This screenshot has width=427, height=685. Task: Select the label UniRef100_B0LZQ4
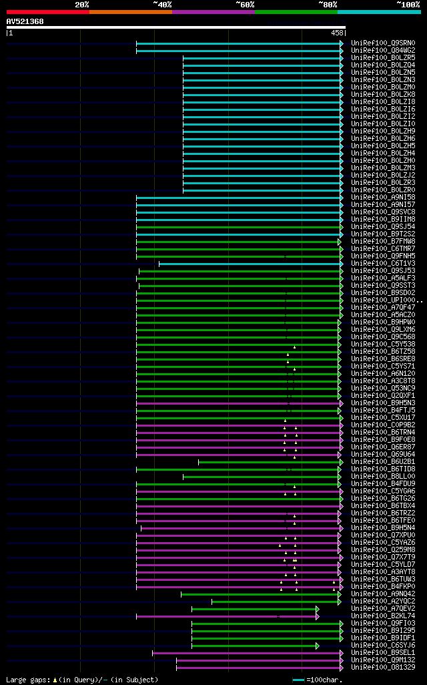384,65
